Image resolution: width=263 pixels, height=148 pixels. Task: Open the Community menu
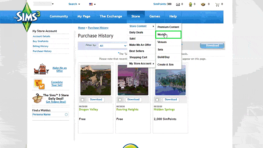pos(59,16)
